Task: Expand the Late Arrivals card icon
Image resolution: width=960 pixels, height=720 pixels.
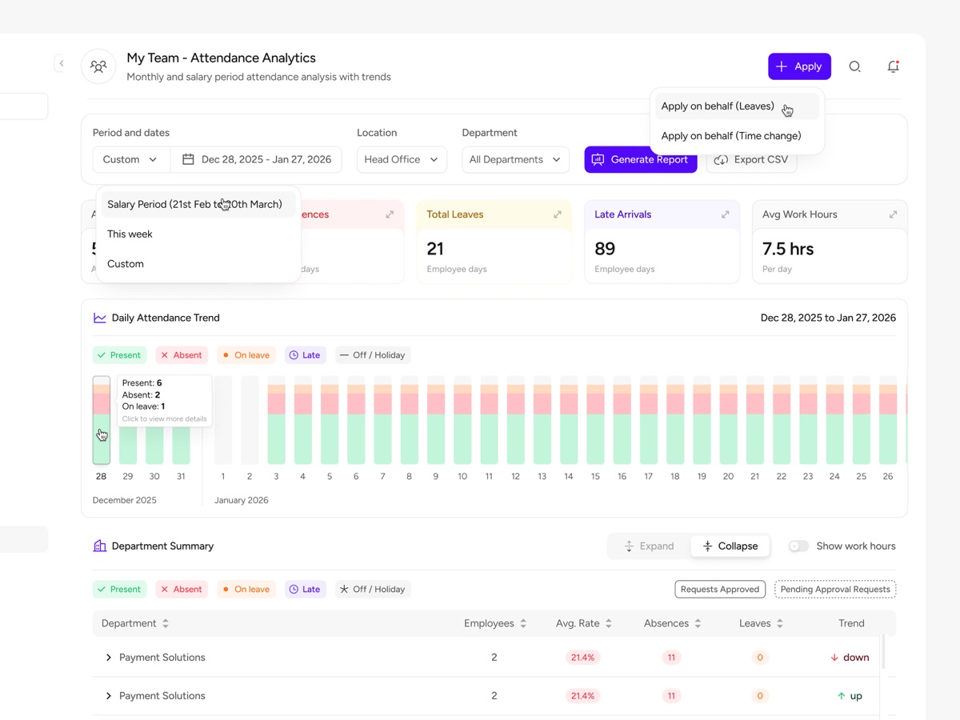Action: (726, 214)
